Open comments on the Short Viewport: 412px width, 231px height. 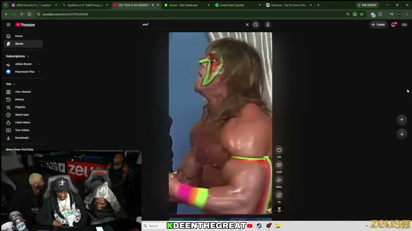click(x=279, y=165)
